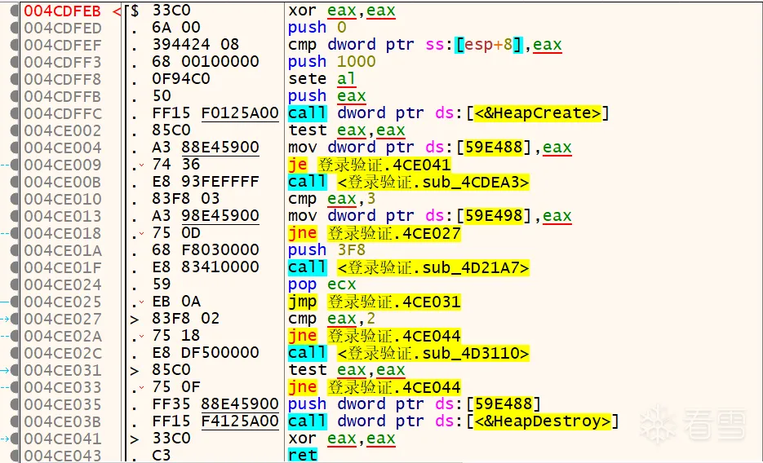Click mov dword ptr ds:[59E498],eax instruction

pyautogui.click(x=430, y=216)
